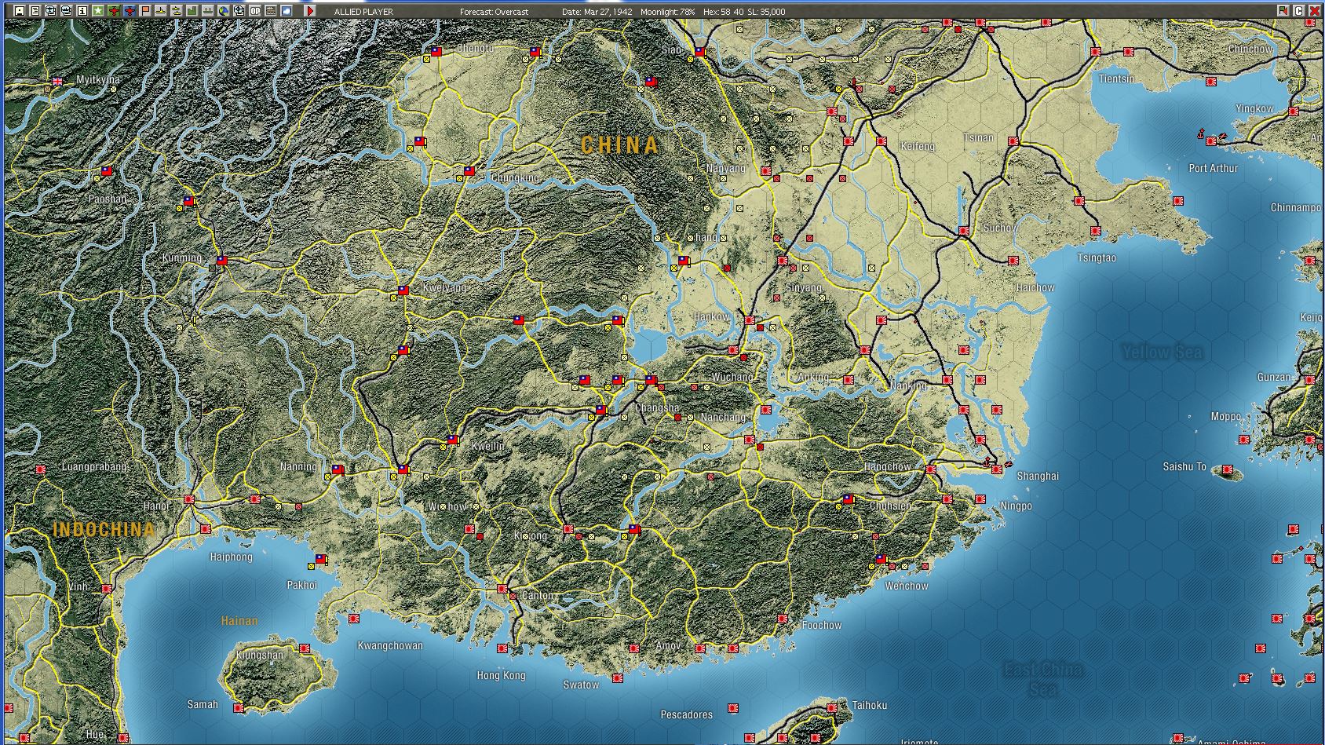Viewport: 1325px width, 745px height.
Task: Click the red end-turn arrow
Action: click(310, 11)
